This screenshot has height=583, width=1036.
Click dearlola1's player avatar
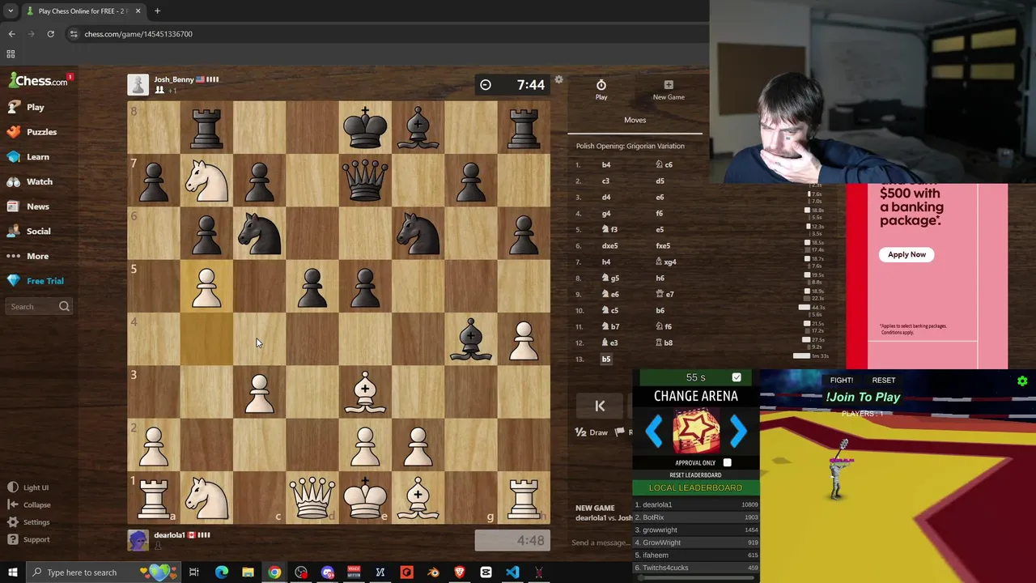tap(138, 540)
